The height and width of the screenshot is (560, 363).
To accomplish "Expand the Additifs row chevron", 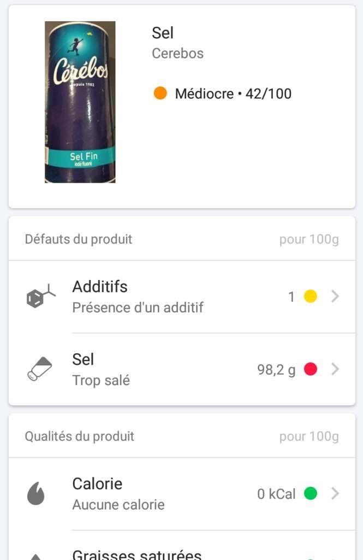I will point(335,296).
